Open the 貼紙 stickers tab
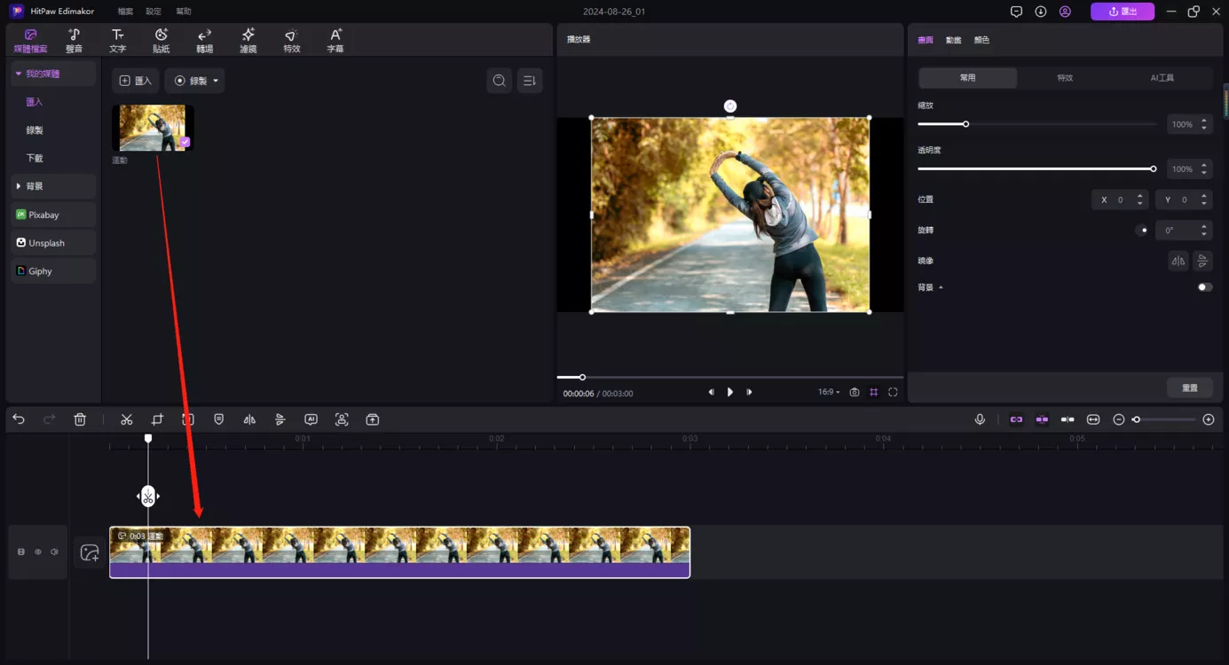 pos(162,41)
